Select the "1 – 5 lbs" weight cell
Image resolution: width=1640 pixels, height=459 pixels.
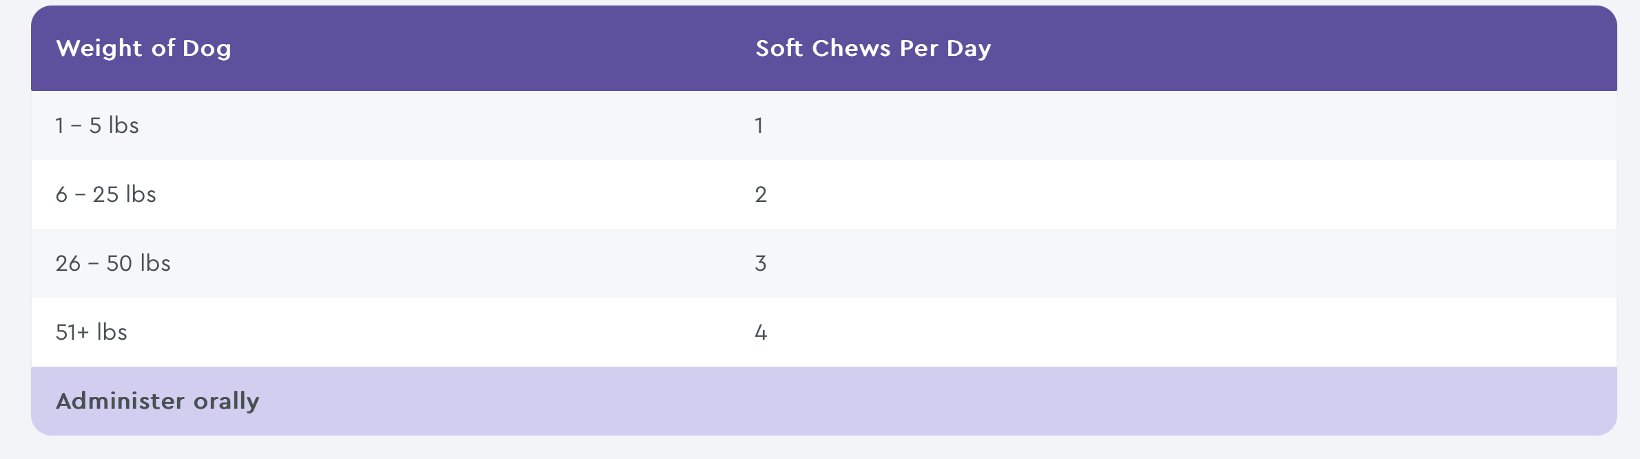[x=97, y=125]
